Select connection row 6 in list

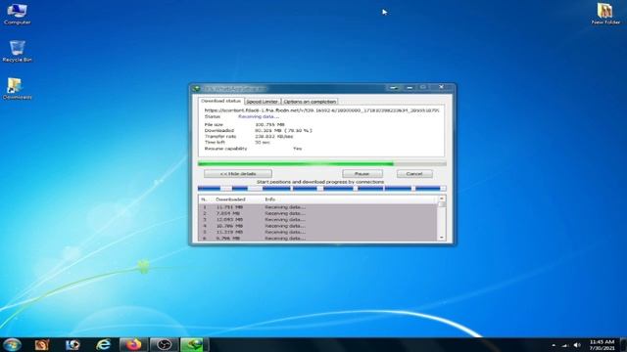pyautogui.click(x=317, y=239)
